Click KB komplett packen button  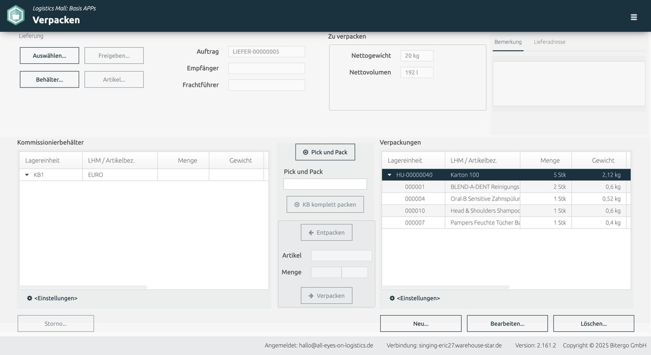click(x=325, y=205)
